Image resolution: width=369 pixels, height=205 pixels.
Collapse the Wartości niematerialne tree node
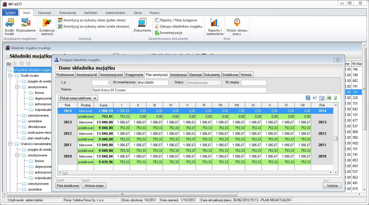tap(11, 144)
